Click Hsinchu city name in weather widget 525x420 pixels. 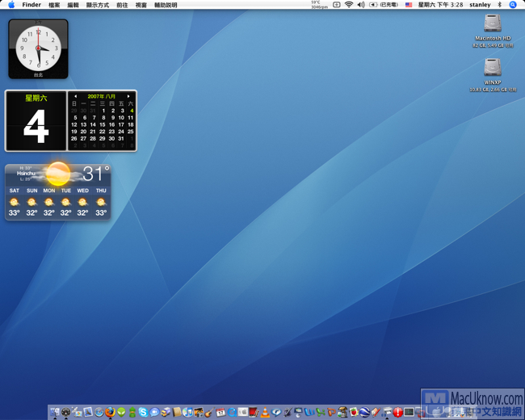click(x=26, y=174)
